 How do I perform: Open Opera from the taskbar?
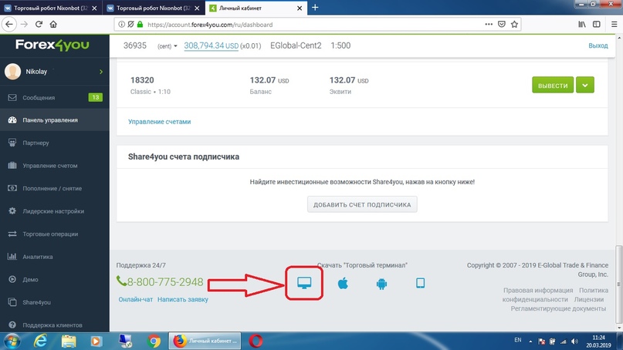pyautogui.click(x=256, y=342)
